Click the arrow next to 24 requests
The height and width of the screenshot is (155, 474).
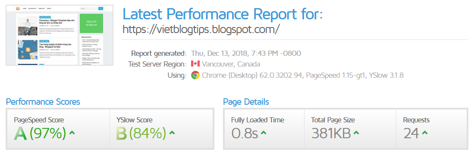coord(425,132)
